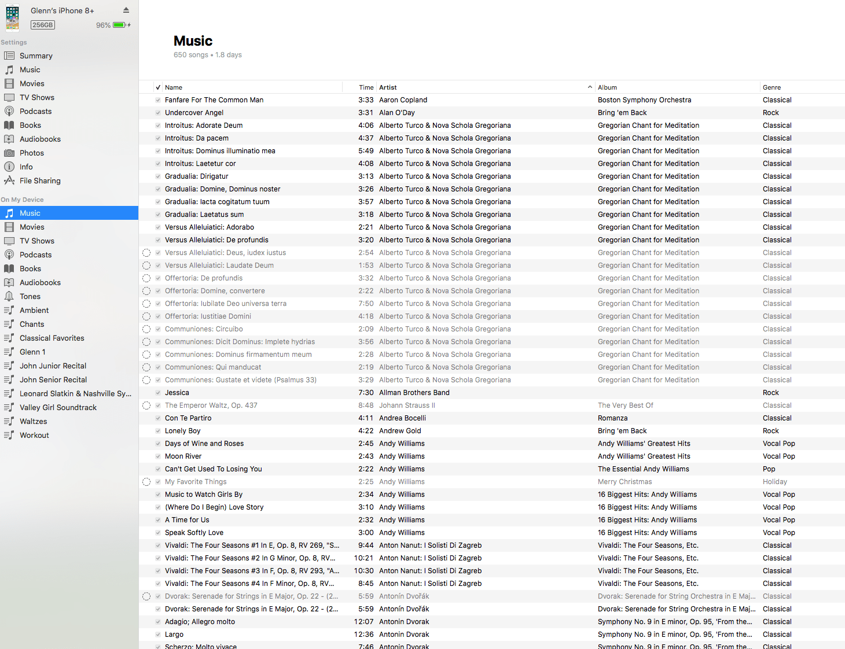Open the "Workout" playlist
Viewport: 845px width, 649px height.
point(34,435)
